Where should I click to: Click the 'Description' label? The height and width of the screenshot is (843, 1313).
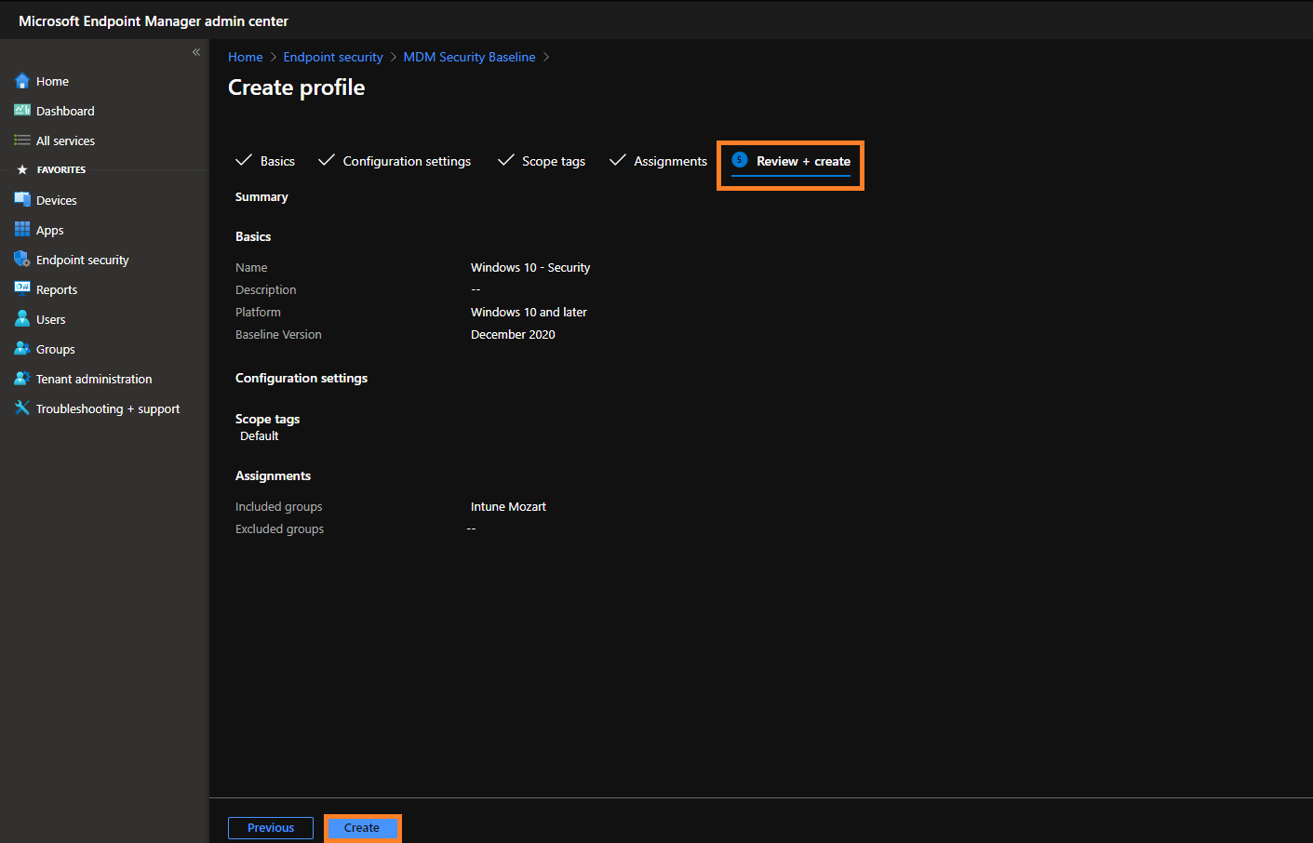[x=265, y=289]
